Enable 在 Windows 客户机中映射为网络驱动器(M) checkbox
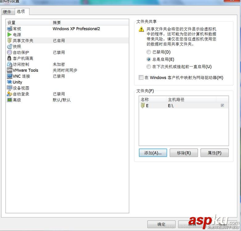The image size is (241, 231). coord(141,77)
